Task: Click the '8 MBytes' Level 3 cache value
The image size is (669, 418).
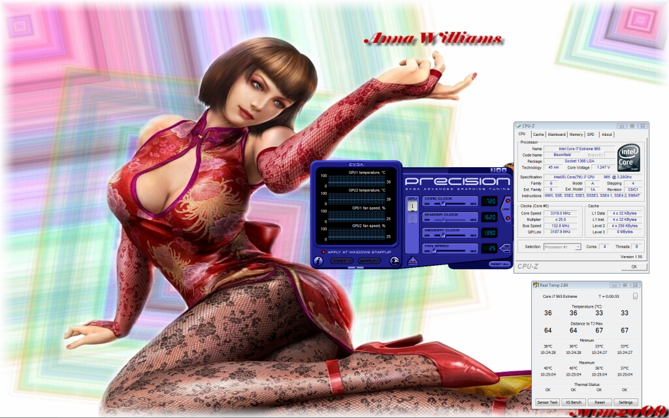Action: point(625,232)
